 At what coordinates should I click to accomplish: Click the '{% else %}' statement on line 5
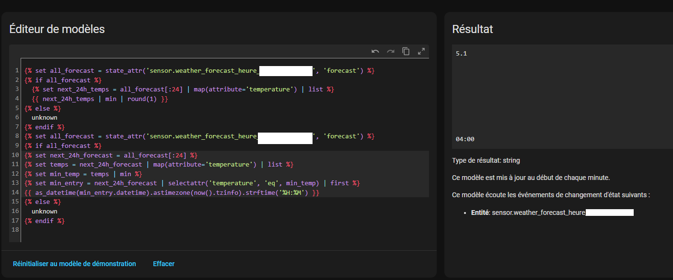(x=43, y=108)
